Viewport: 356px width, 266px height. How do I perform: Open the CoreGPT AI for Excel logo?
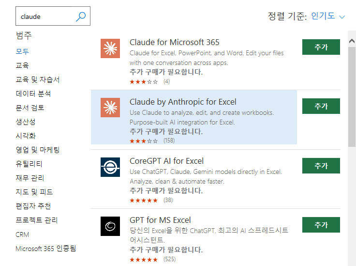(110, 167)
